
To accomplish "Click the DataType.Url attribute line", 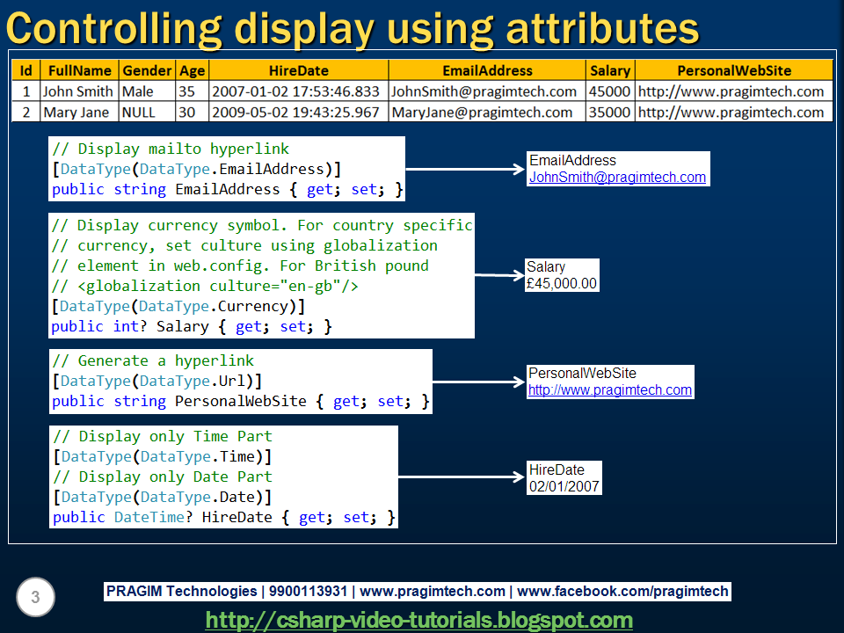I will [x=157, y=381].
